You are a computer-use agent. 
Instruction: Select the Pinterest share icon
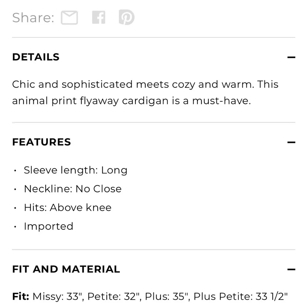pyautogui.click(x=126, y=17)
